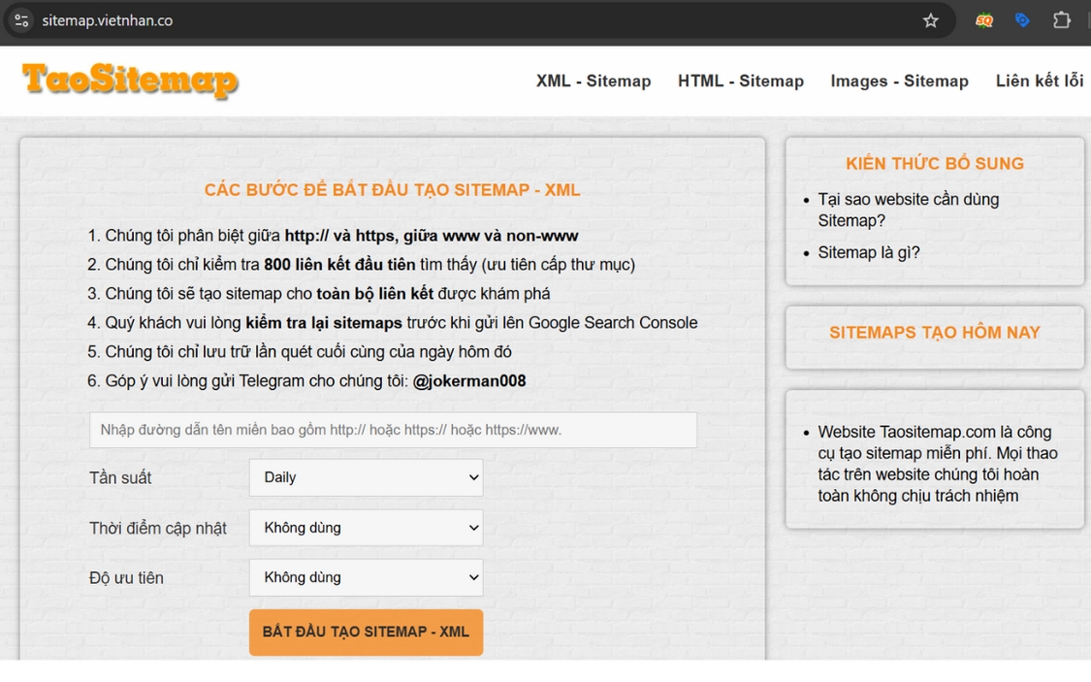This screenshot has width=1091, height=682.
Task: Expand the Tần suất Daily dropdown
Action: tap(366, 477)
